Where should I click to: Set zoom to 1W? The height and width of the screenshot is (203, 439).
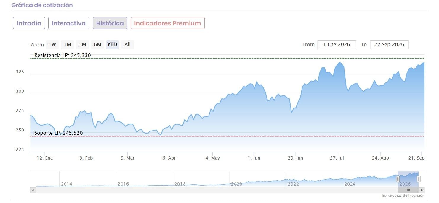[52, 45]
